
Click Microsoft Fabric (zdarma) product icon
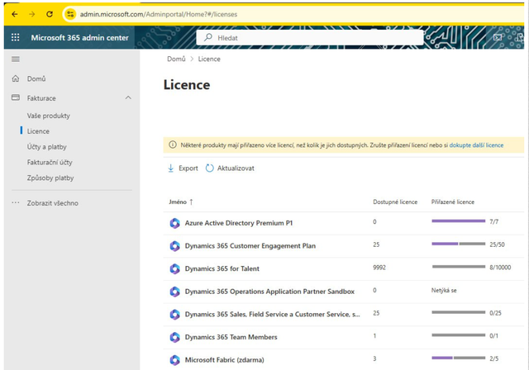(174, 360)
